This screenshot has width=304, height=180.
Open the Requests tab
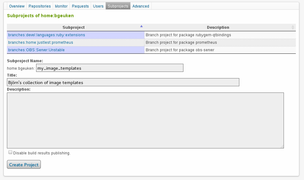tap(80, 6)
